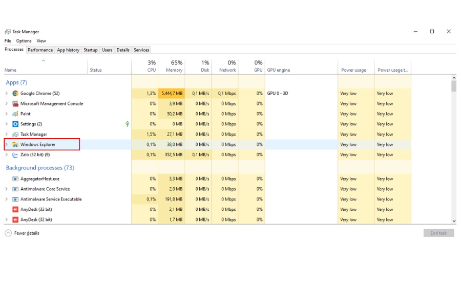Expand the Microsoft Management Console group
Image resolution: width=461 pixels, height=307 pixels.
click(7, 104)
